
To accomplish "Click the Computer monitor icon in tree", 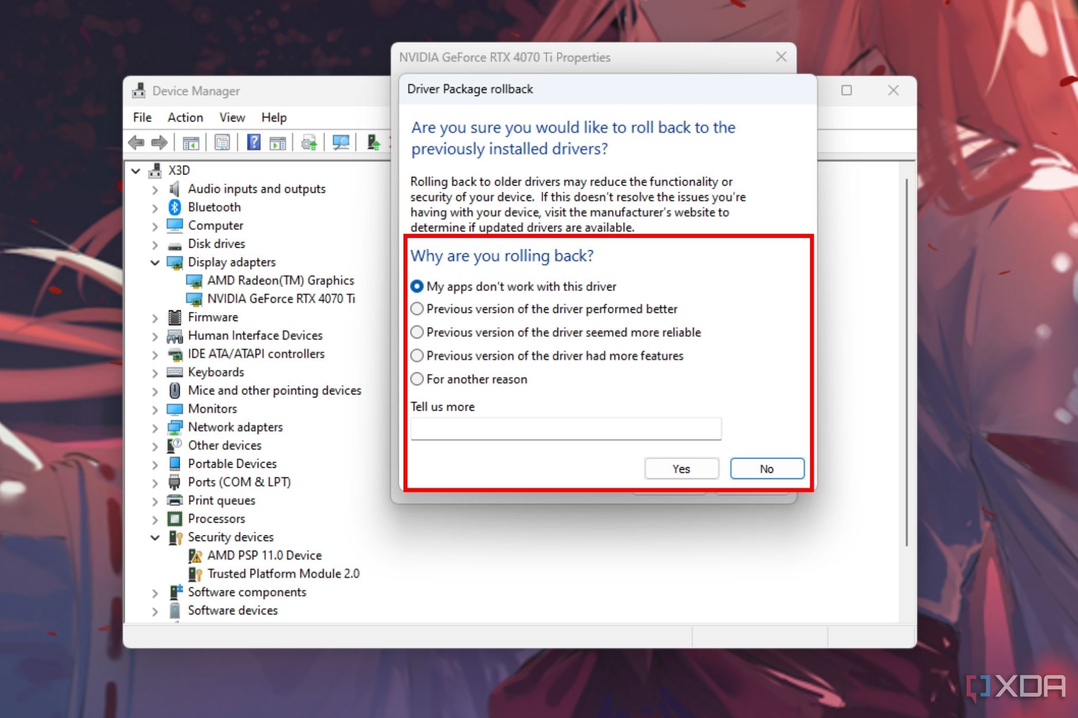I will click(x=175, y=226).
